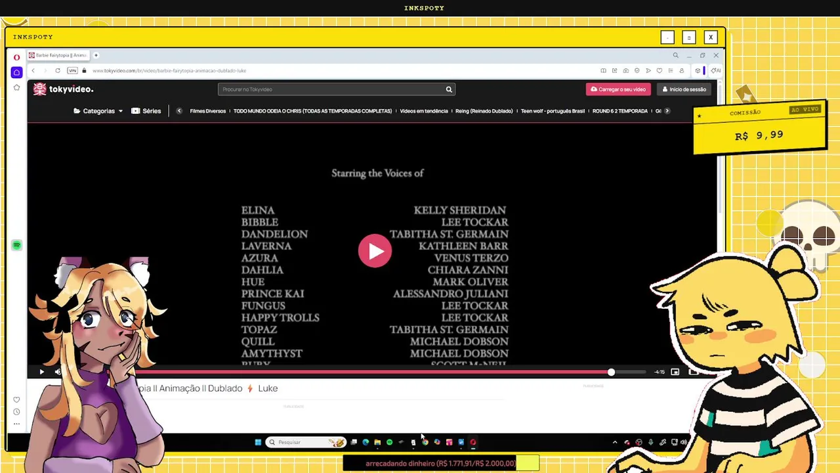Open history clock icon in Opera sidebar
840x473 pixels.
(16, 412)
